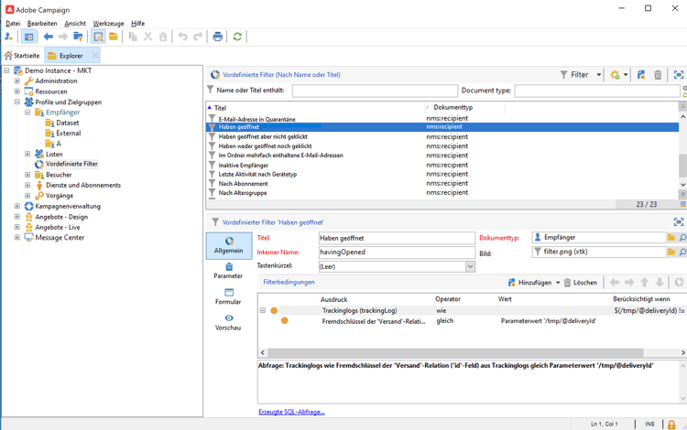Screen dimensions: 687x430
Task: Click the open folder toolbar icon
Action: [114, 37]
